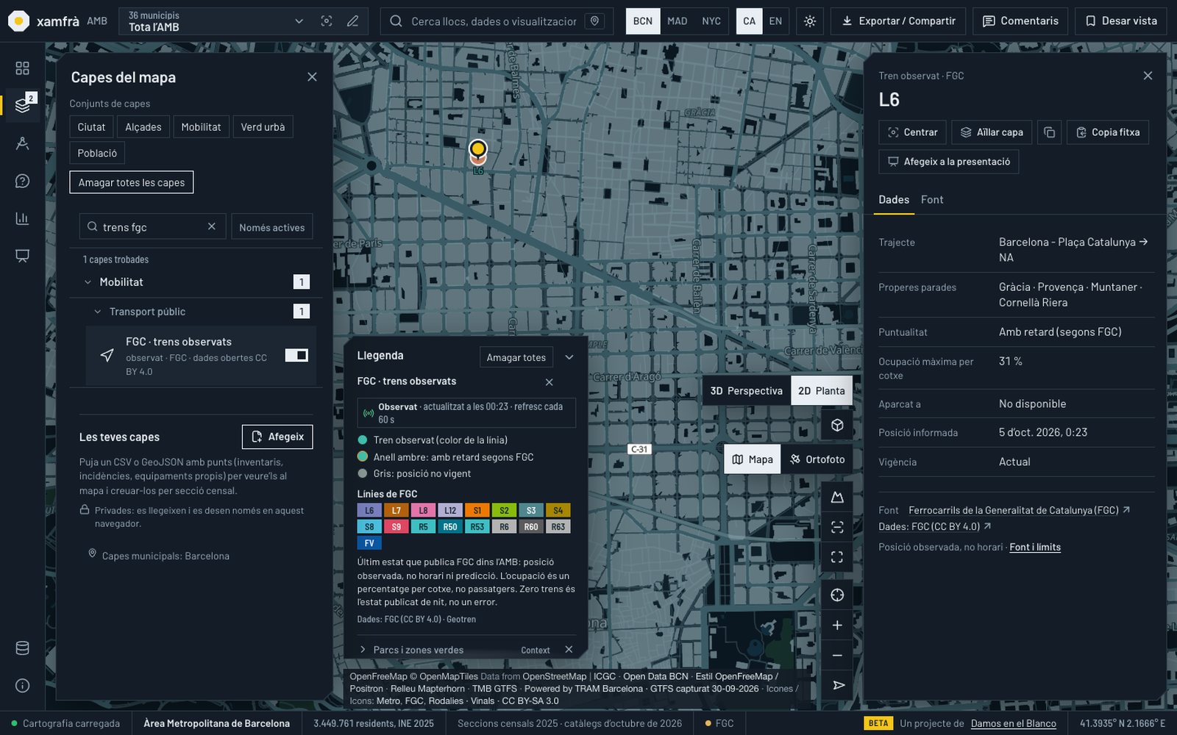1177x735 pixels.
Task: Collapse the Llegenda panel chevron
Action: tap(569, 357)
